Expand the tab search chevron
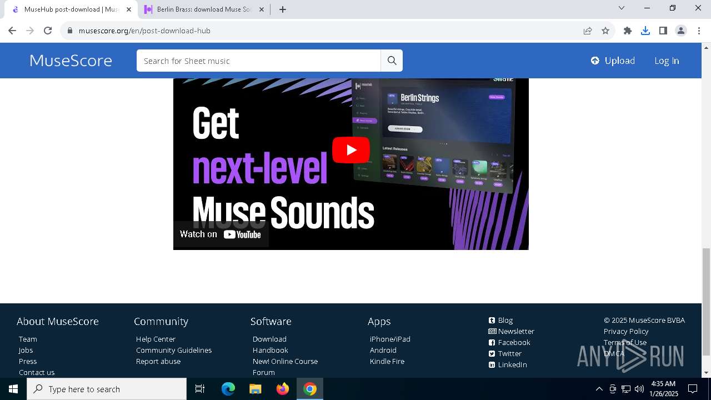Image resolution: width=711 pixels, height=400 pixels. click(x=622, y=8)
